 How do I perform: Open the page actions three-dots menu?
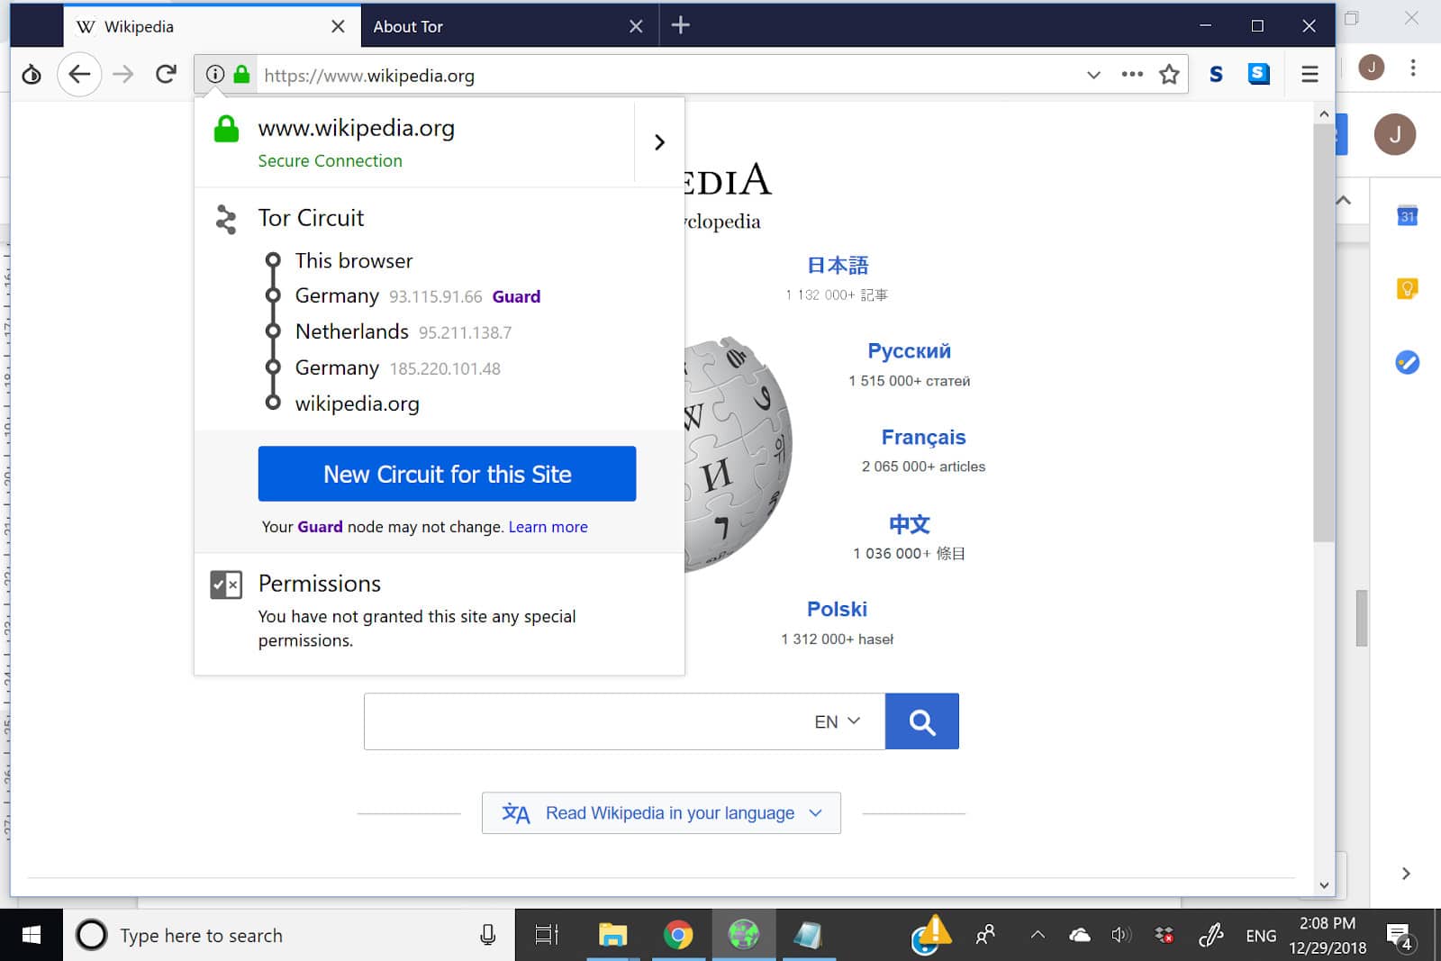(1132, 74)
